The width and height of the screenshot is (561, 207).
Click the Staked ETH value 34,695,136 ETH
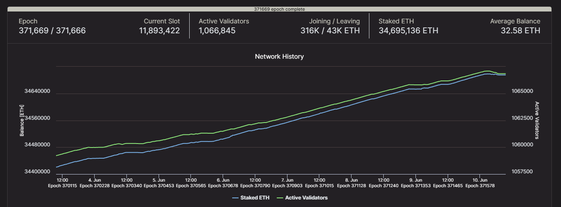[x=408, y=31]
